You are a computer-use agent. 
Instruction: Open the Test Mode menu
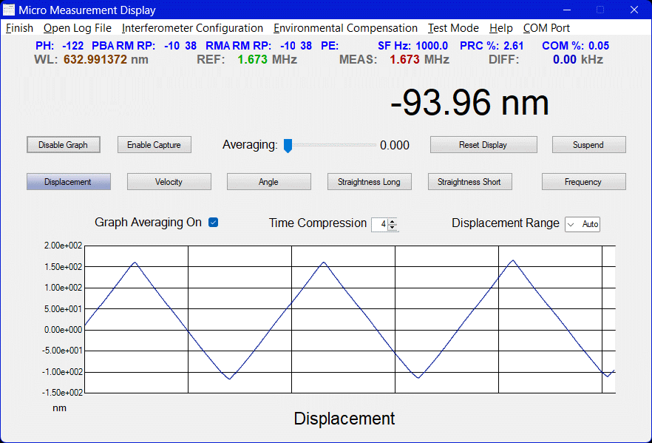coord(453,28)
